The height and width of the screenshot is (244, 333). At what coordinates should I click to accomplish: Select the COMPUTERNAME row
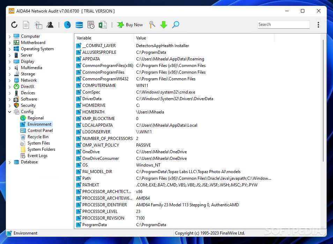(175, 86)
